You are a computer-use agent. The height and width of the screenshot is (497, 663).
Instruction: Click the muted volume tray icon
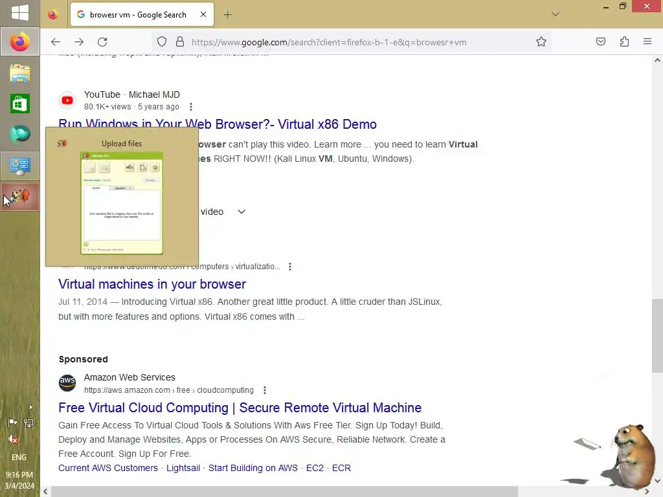coord(13,439)
